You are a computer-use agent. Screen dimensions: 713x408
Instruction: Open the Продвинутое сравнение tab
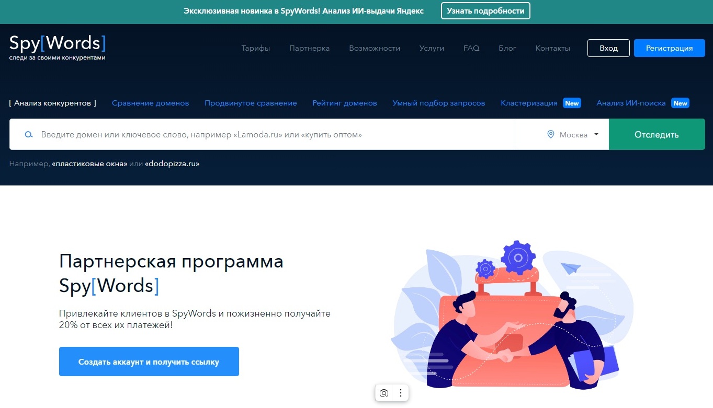coord(251,103)
